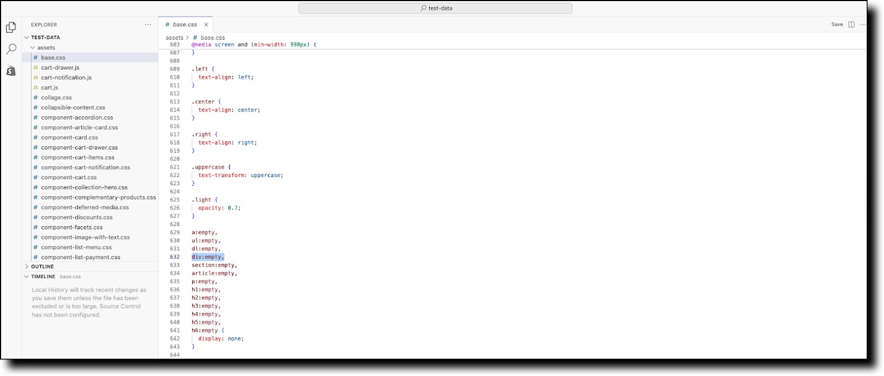
Task: Click the a:empty selector line
Action: coord(204,233)
